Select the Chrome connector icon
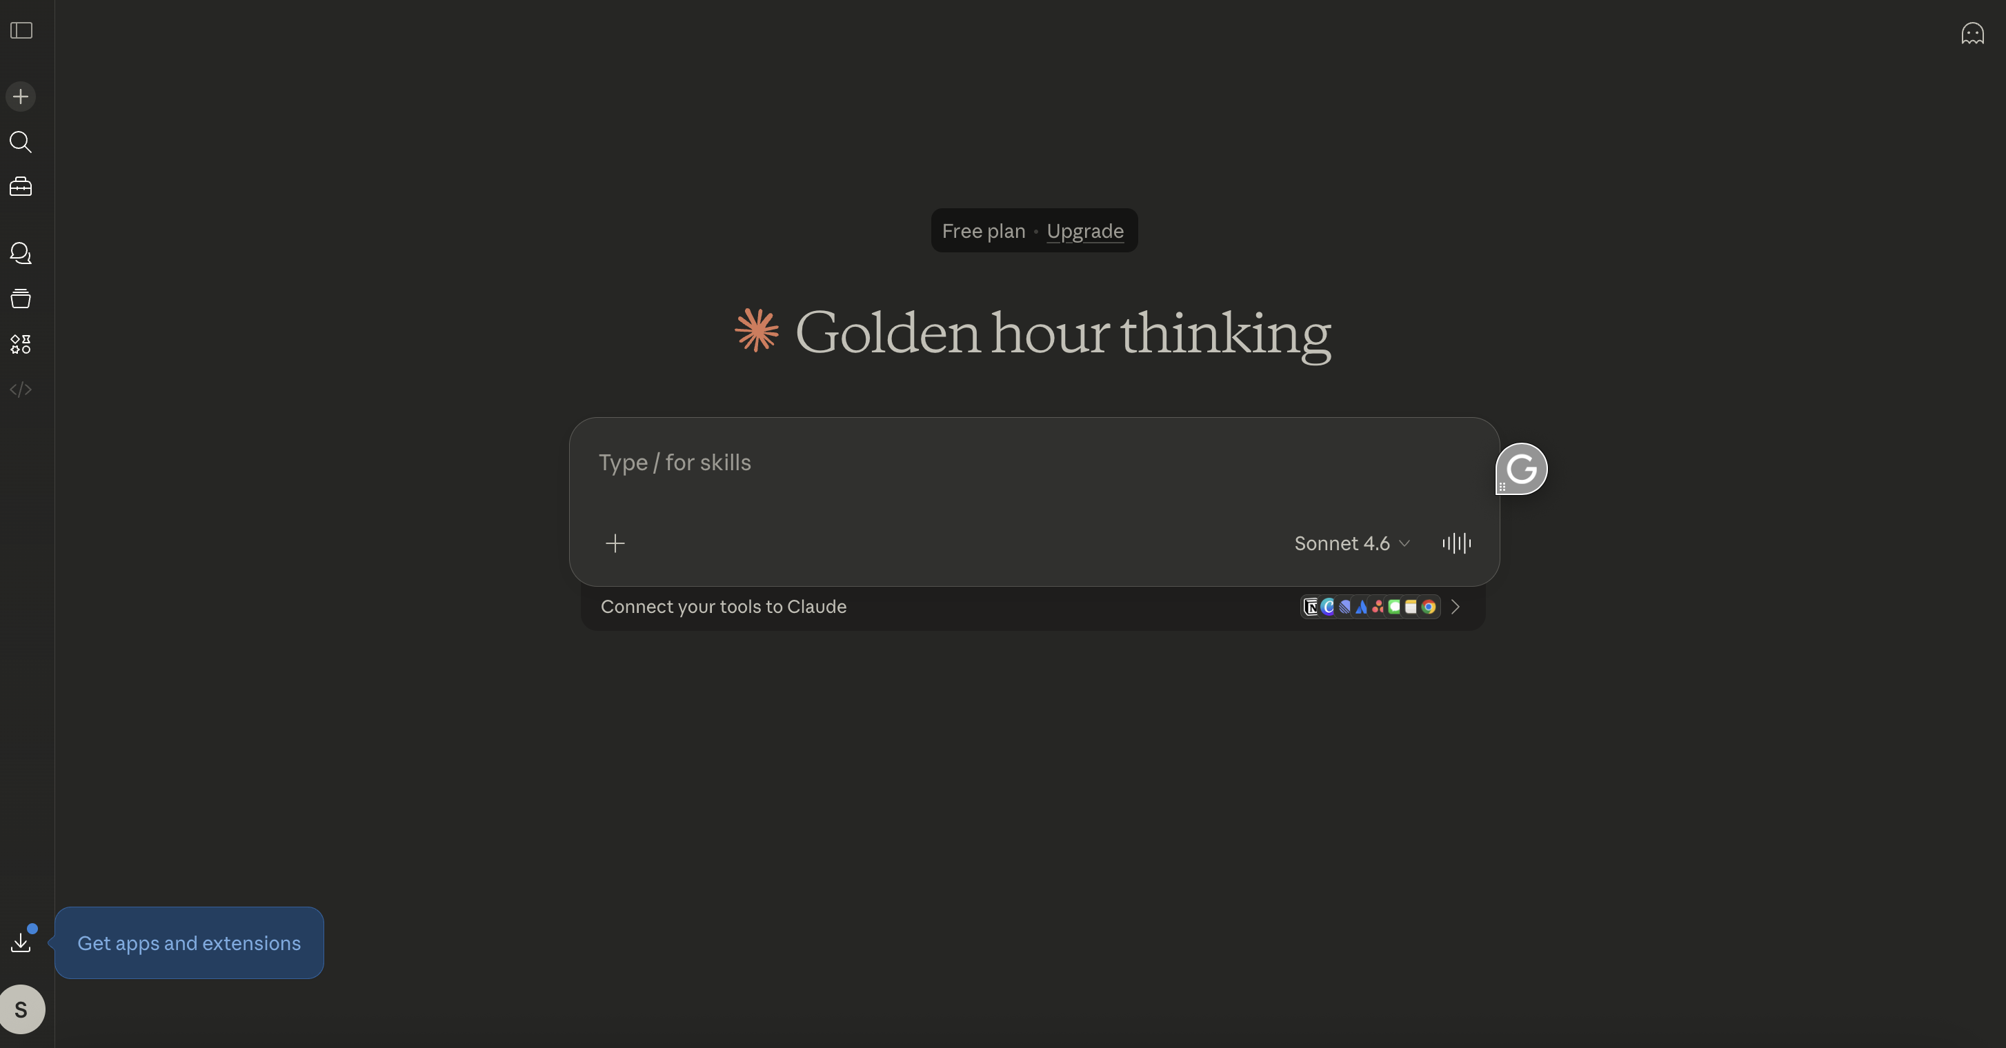Viewport: 2006px width, 1048px height. coord(1429,607)
